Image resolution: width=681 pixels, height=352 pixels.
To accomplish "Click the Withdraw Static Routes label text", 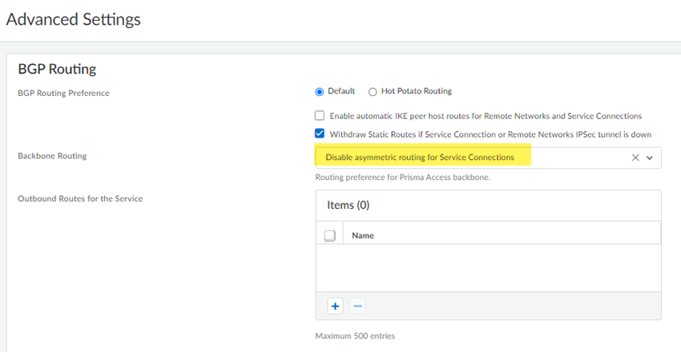I will [490, 134].
